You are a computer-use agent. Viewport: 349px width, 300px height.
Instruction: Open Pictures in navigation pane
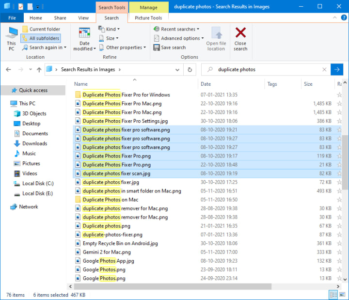point(27,164)
